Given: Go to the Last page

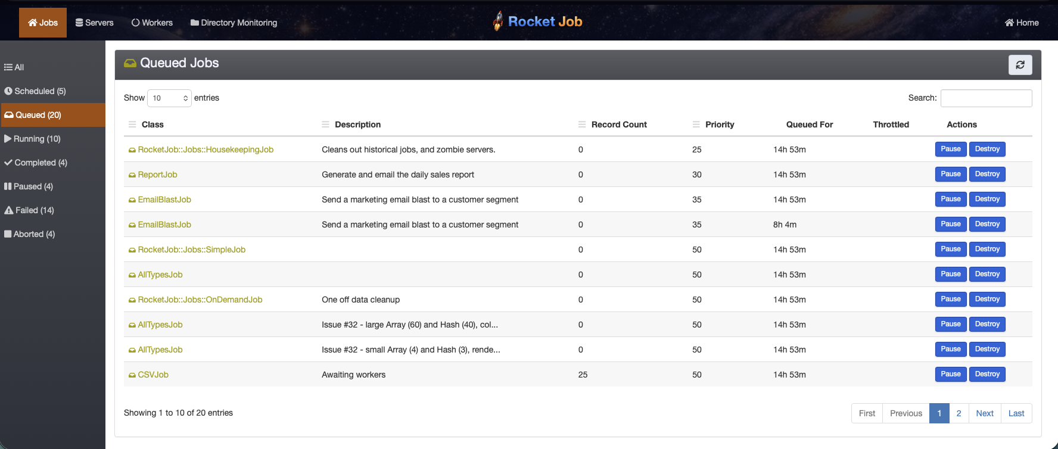Looking at the screenshot, I should coord(1016,413).
